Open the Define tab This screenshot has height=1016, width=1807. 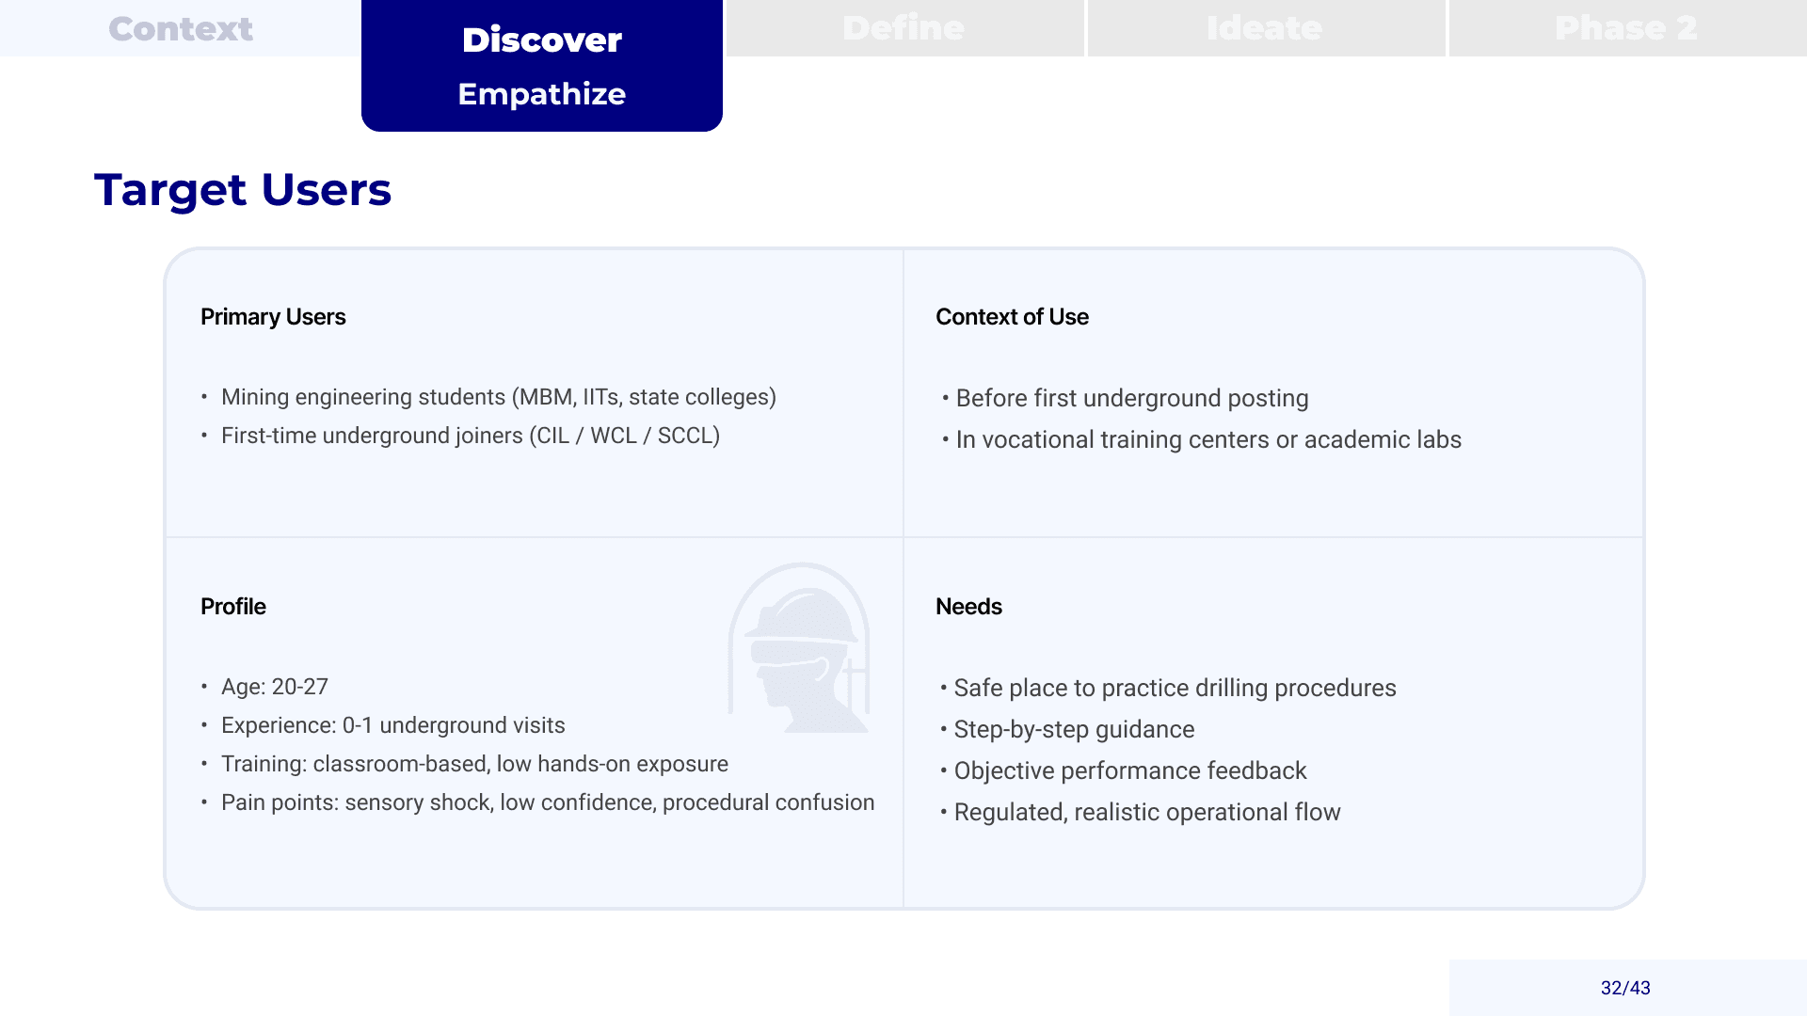903,28
